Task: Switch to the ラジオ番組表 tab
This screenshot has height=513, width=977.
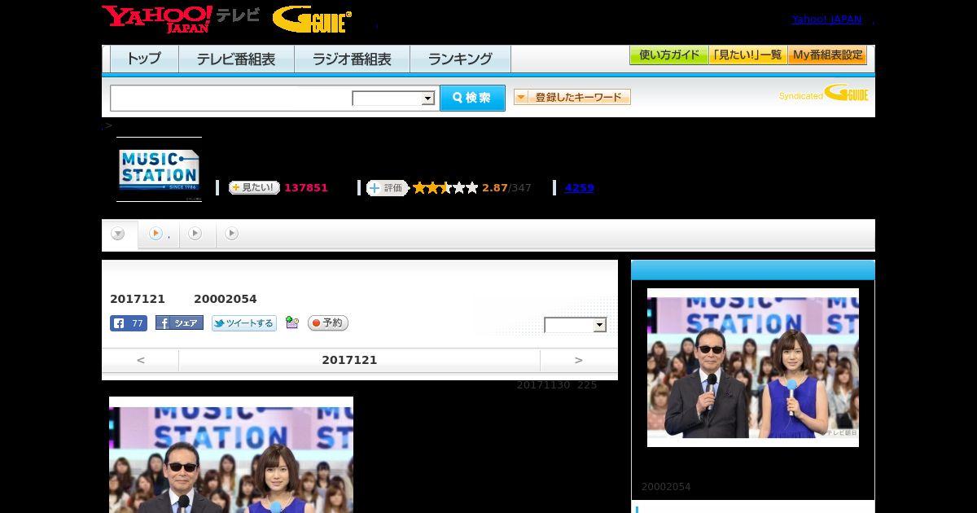Action: 352,59
